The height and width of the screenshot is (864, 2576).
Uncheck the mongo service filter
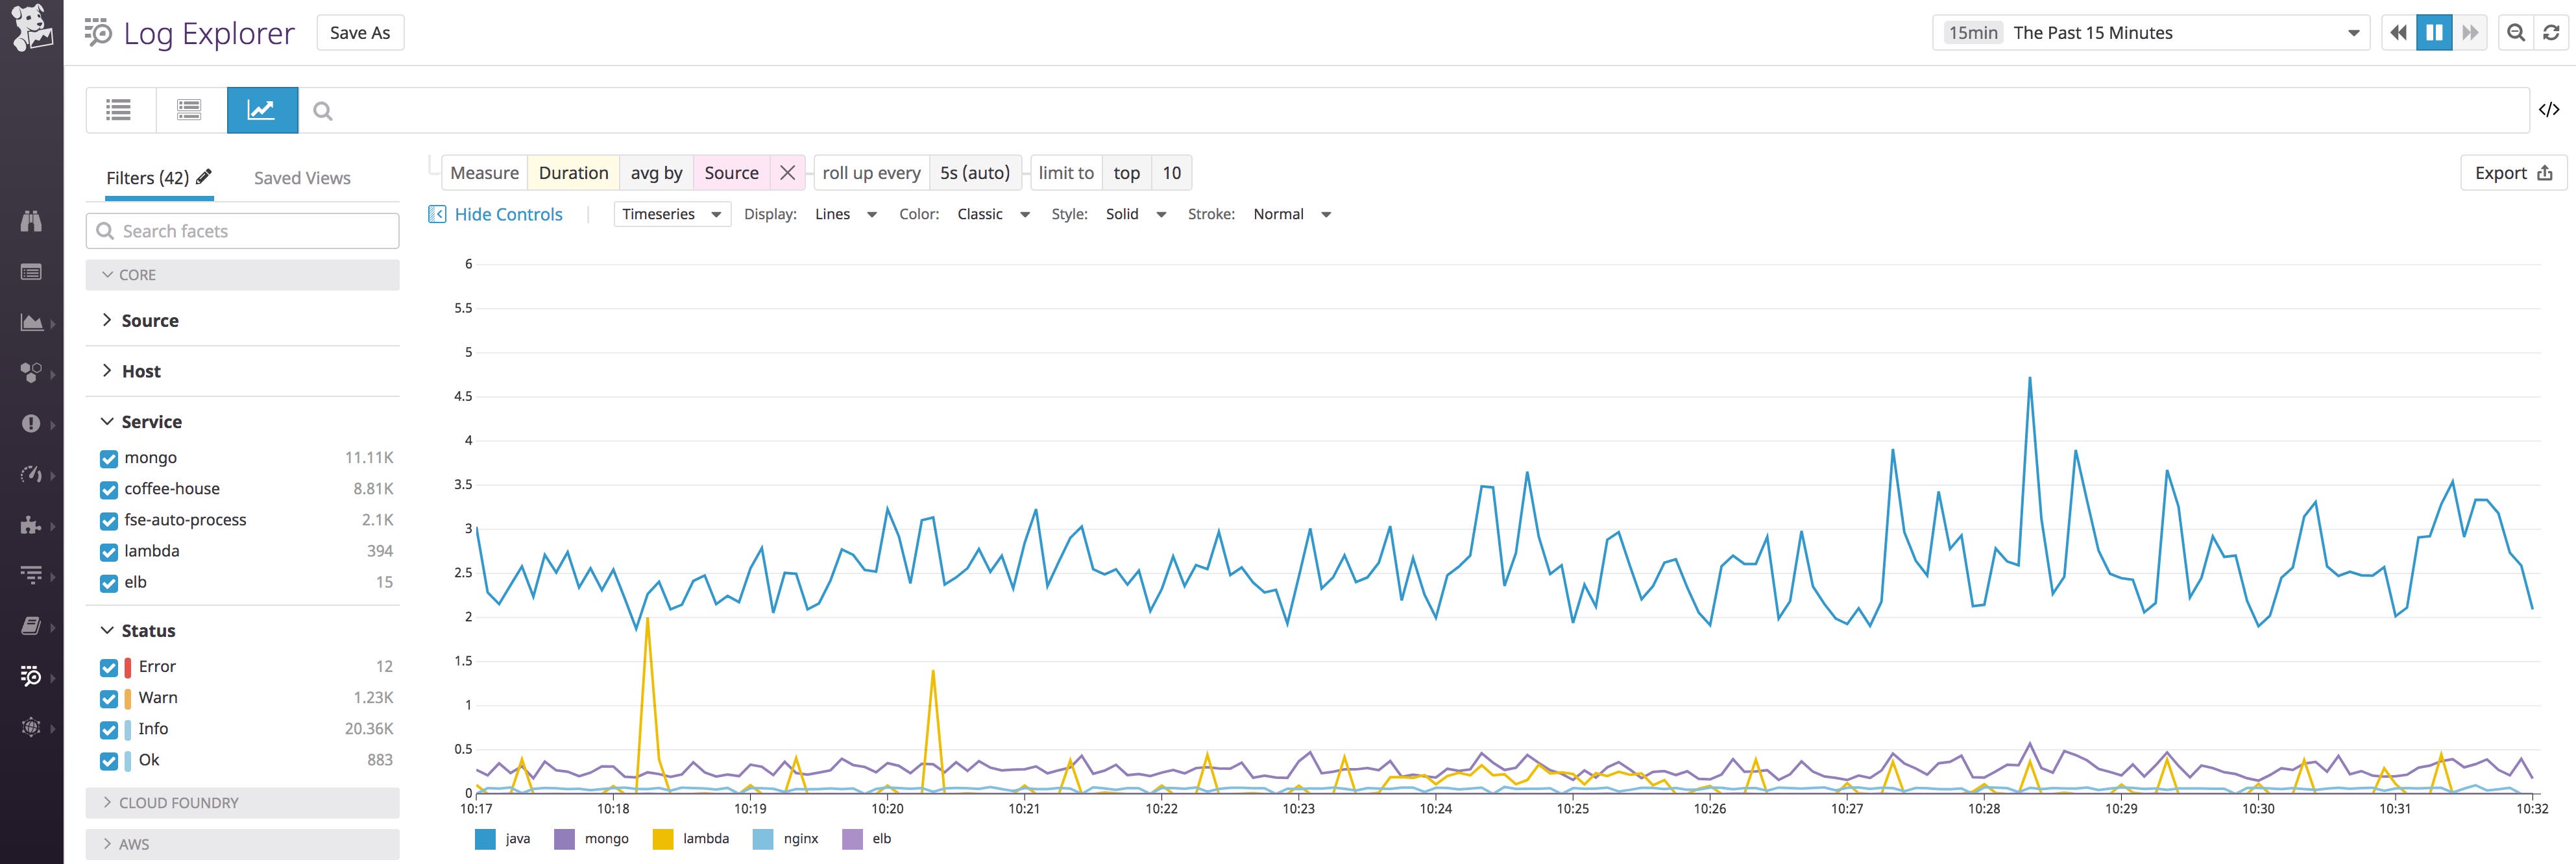[108, 457]
